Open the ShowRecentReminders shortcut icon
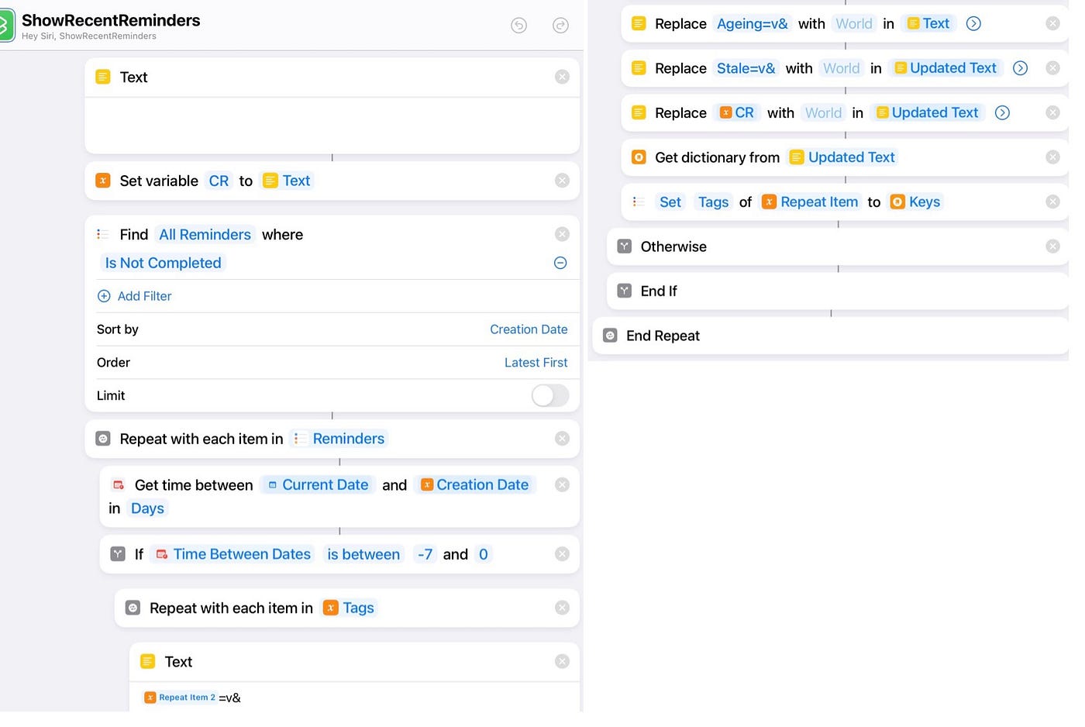 tap(6, 26)
